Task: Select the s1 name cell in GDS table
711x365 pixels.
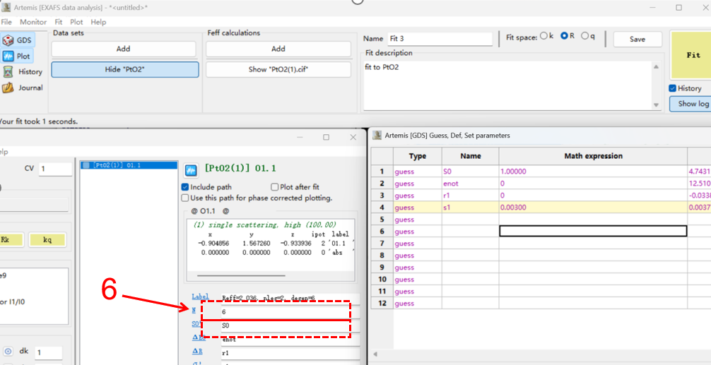Action: click(470, 208)
